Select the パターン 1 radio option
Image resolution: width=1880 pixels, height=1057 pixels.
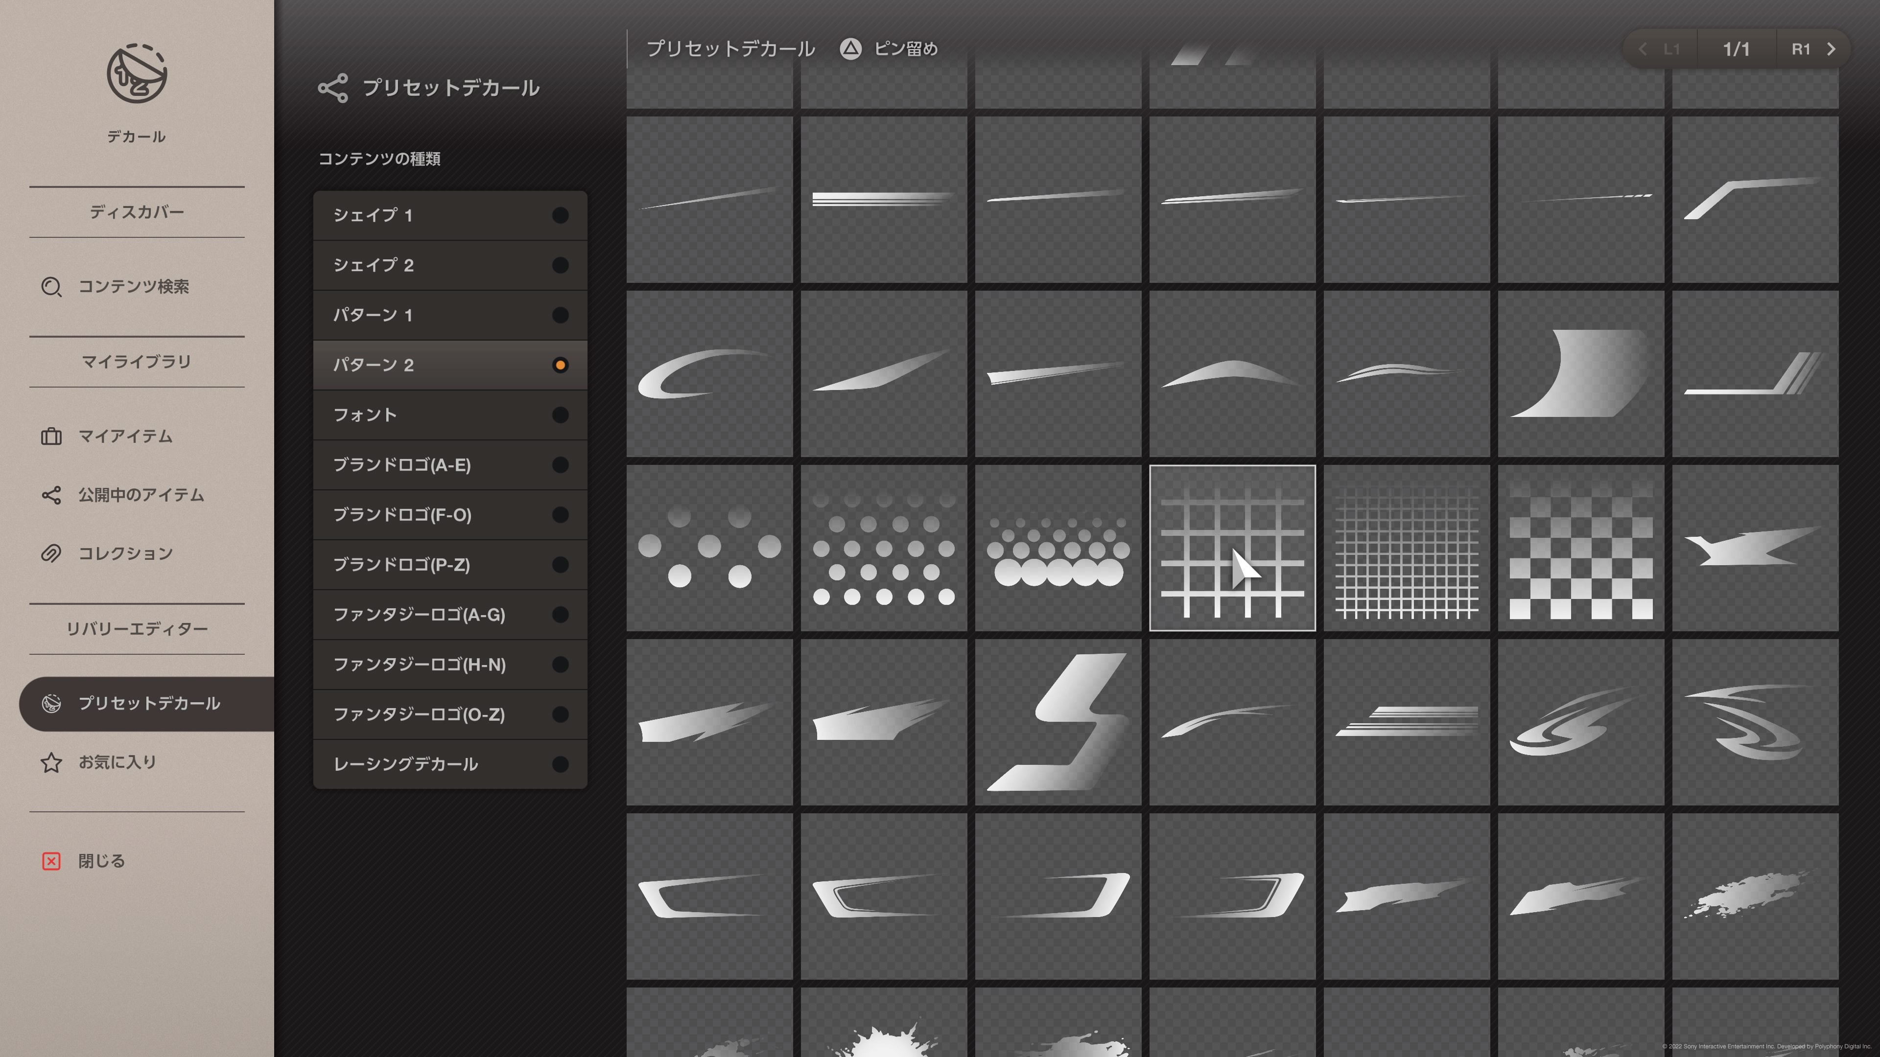coord(560,315)
